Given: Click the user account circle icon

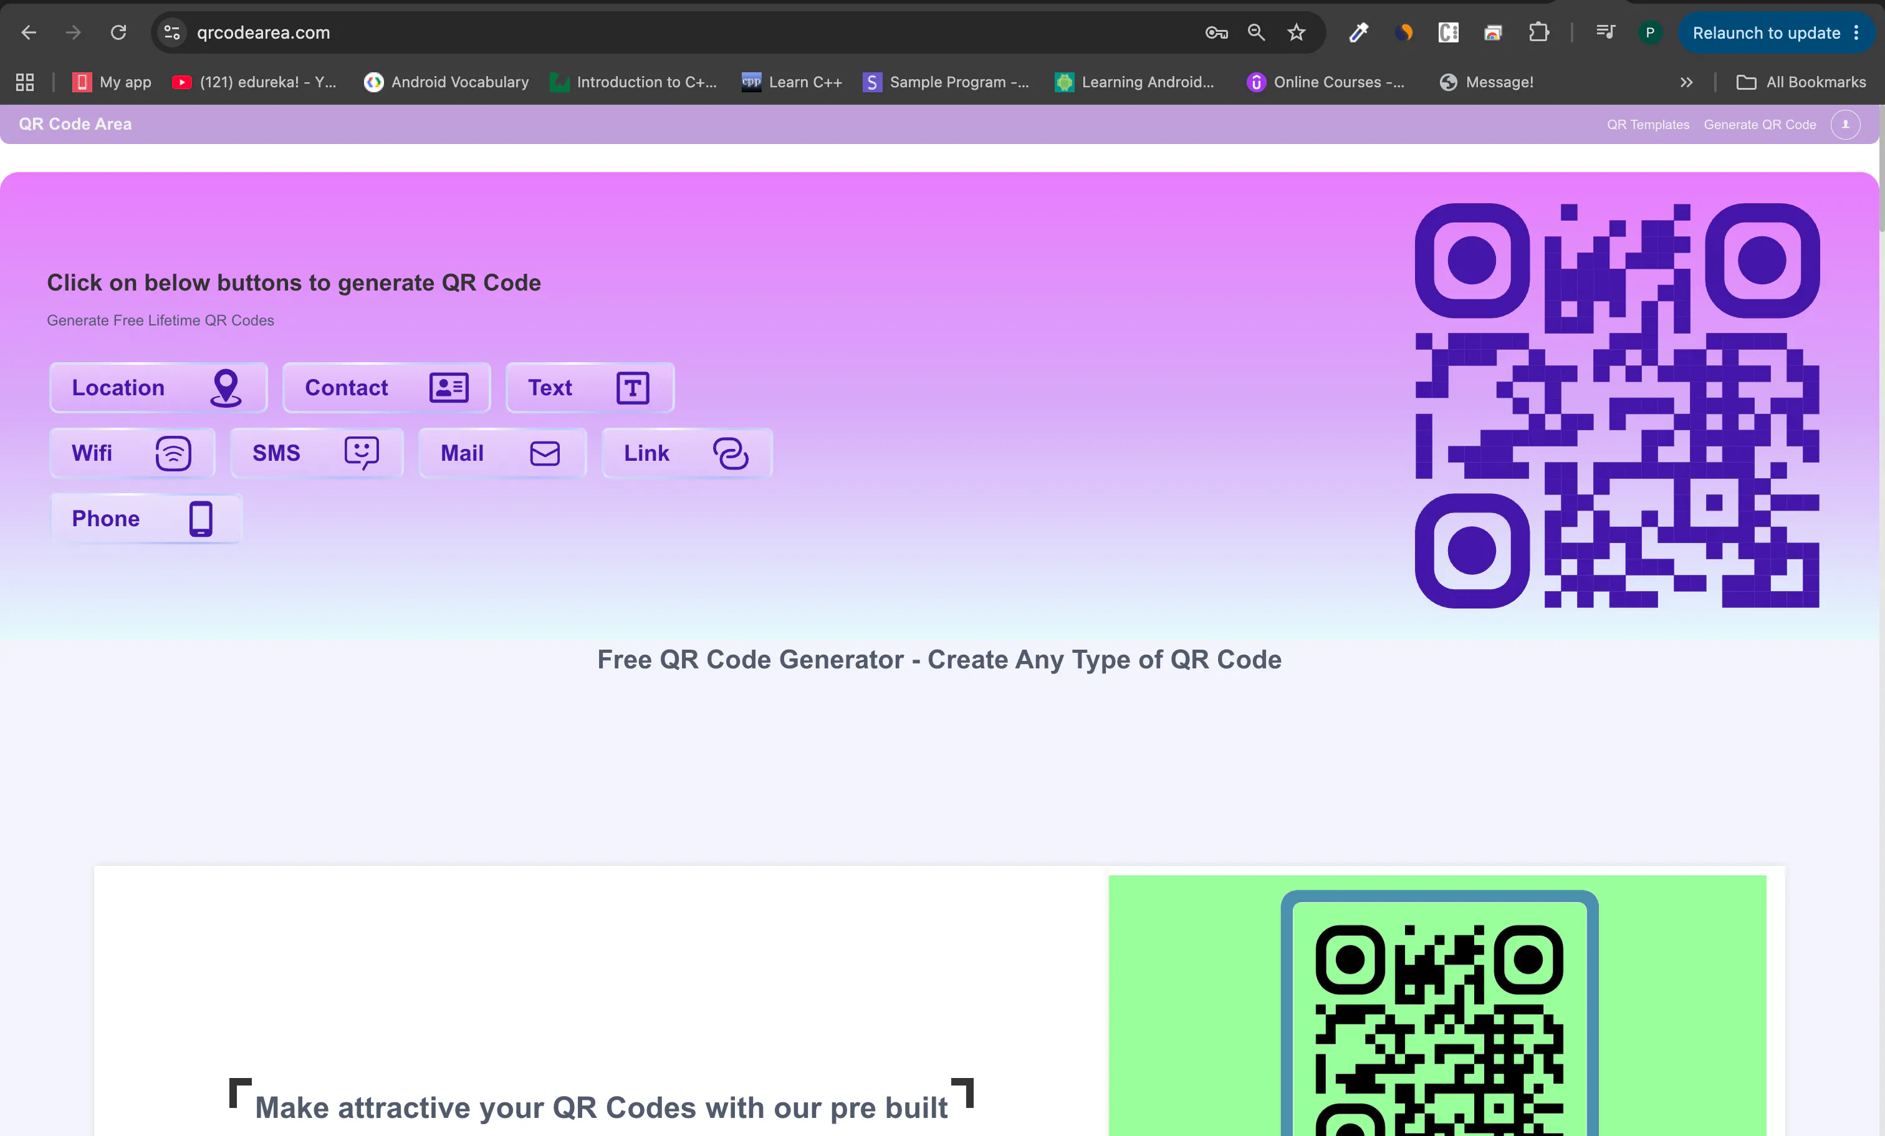Looking at the screenshot, I should tap(1845, 124).
